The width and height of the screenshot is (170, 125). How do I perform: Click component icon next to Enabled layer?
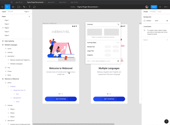[x=9, y=86]
